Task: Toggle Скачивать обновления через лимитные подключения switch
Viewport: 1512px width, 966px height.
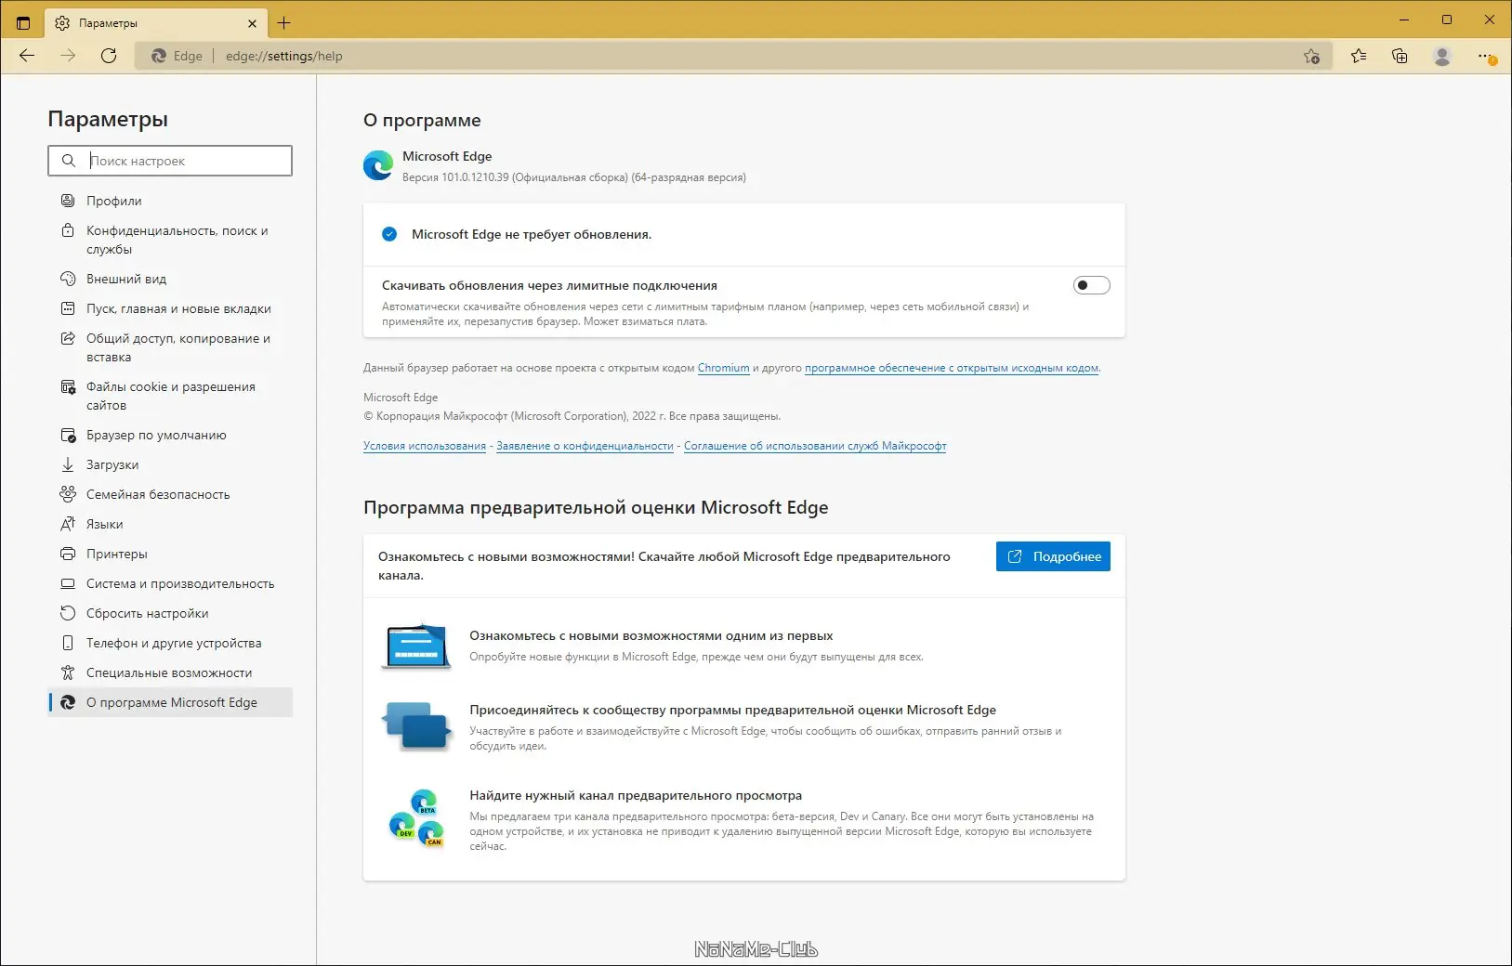Action: click(1091, 285)
